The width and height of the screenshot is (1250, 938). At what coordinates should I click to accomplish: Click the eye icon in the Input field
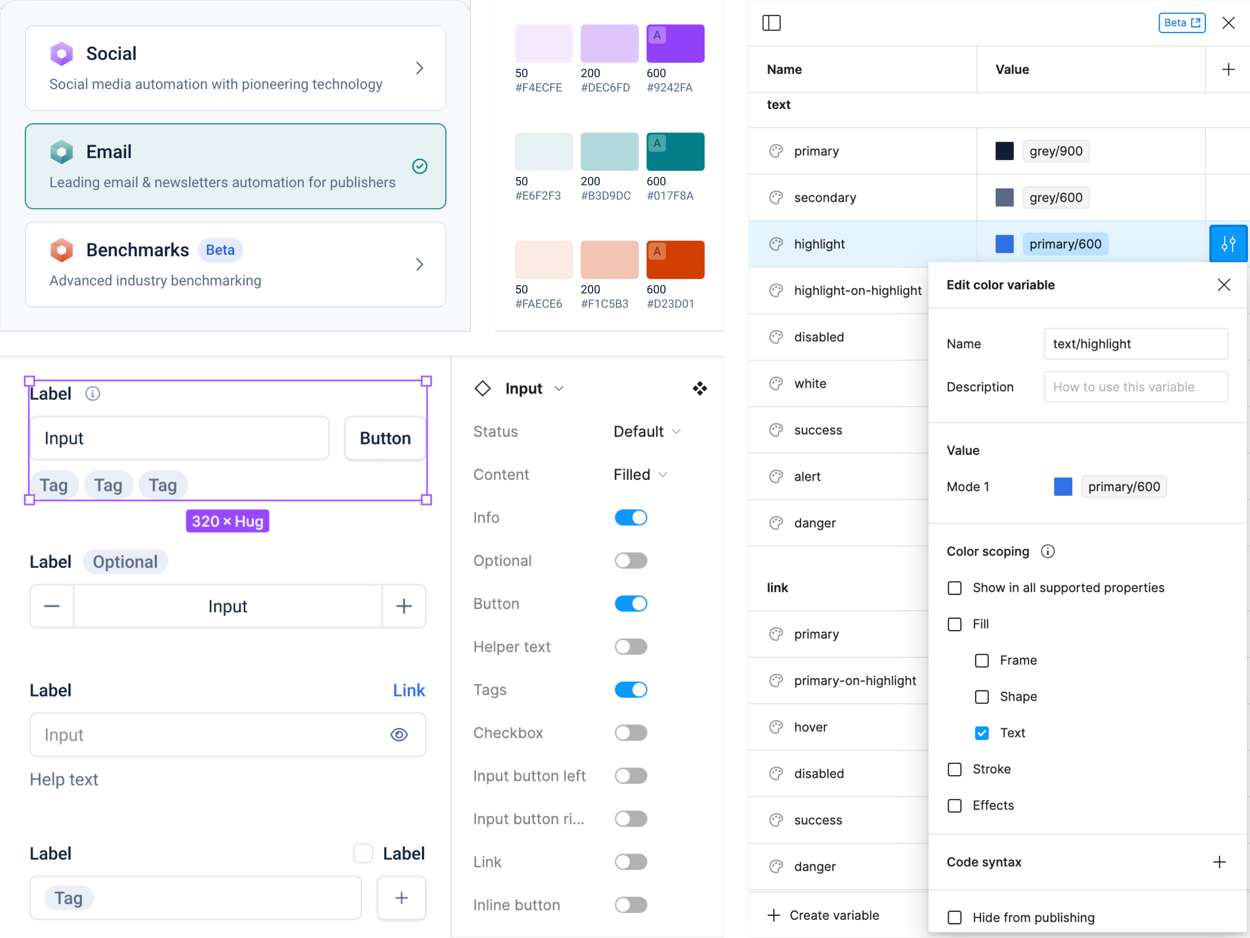399,734
